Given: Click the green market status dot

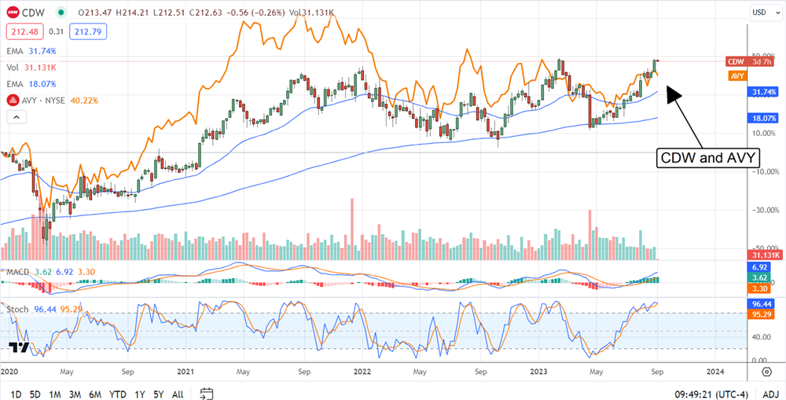Looking at the screenshot, I should [61, 12].
